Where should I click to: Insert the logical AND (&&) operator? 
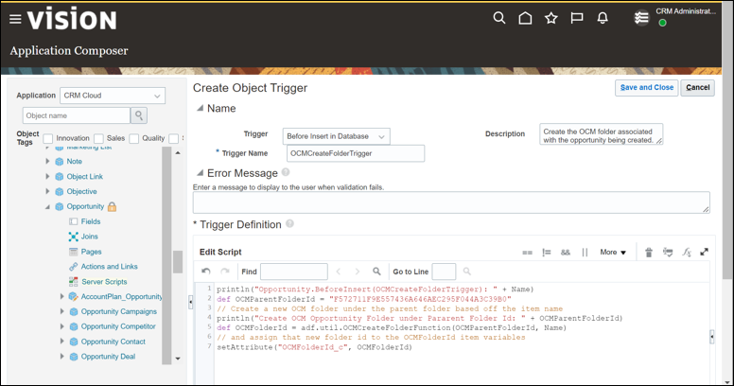[566, 253]
